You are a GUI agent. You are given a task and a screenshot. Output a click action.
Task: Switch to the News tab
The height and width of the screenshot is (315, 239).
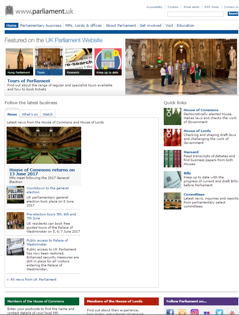12,114
